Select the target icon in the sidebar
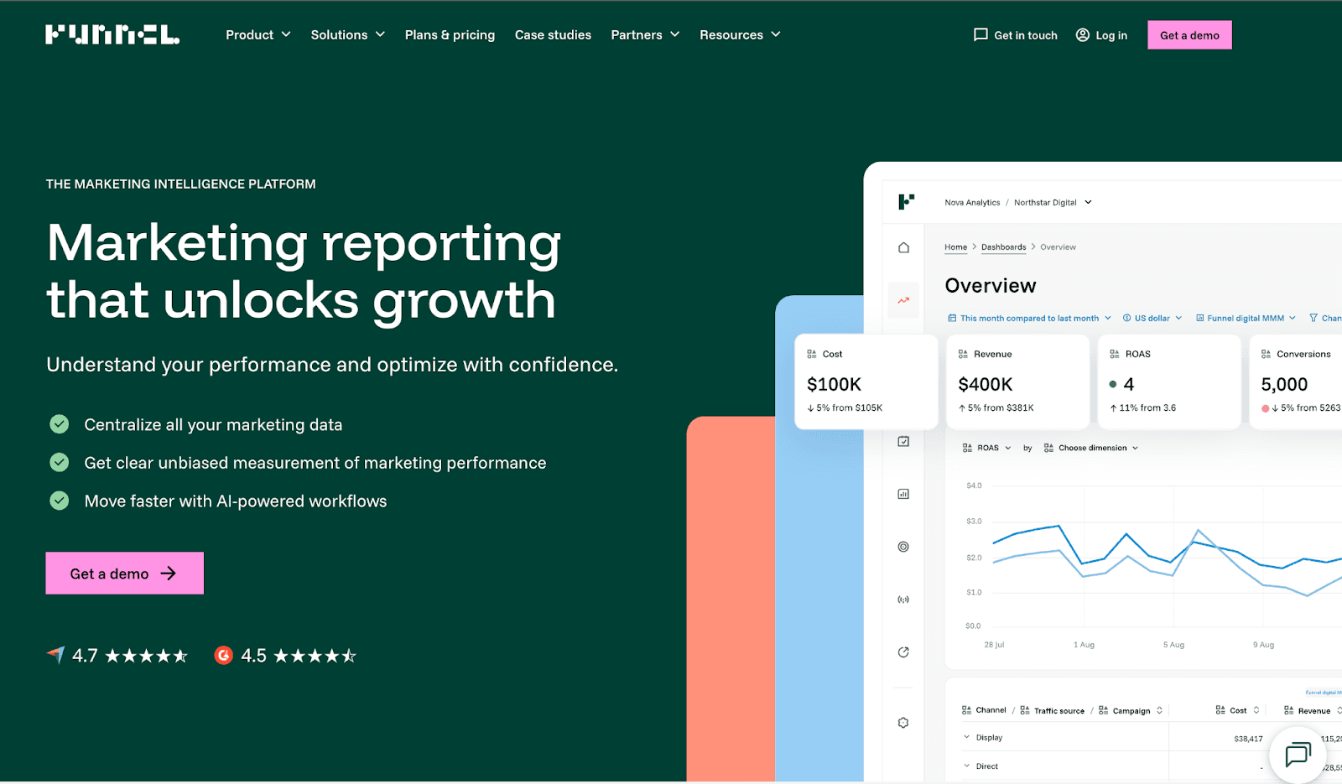Image resolution: width=1342 pixels, height=784 pixels. pos(903,546)
